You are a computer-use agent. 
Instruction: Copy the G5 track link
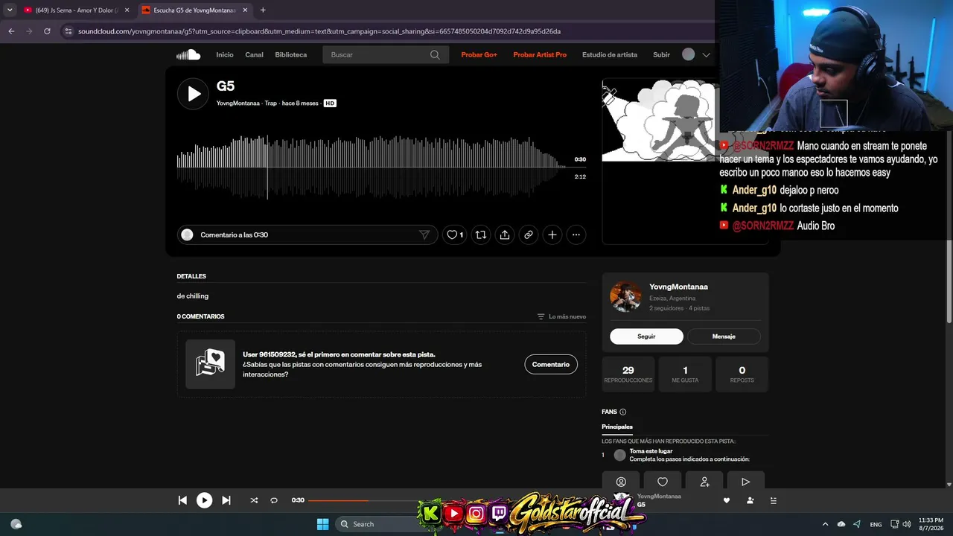pyautogui.click(x=529, y=234)
